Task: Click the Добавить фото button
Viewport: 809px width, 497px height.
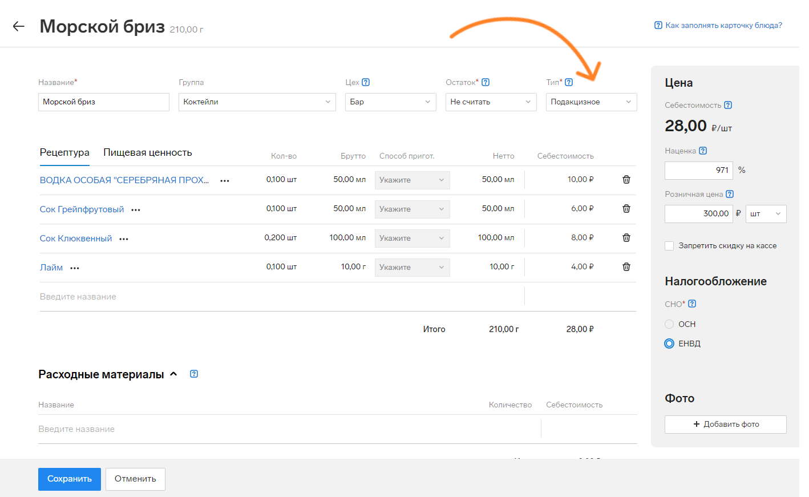Action: [726, 425]
